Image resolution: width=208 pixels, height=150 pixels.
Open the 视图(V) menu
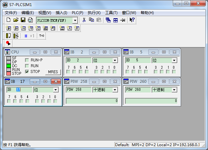[x=45, y=13]
